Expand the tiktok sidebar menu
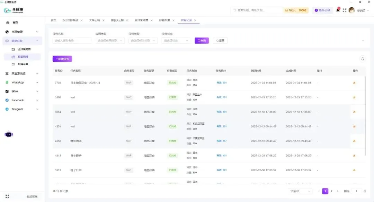Screen dimensions: 374x202 point(37,92)
